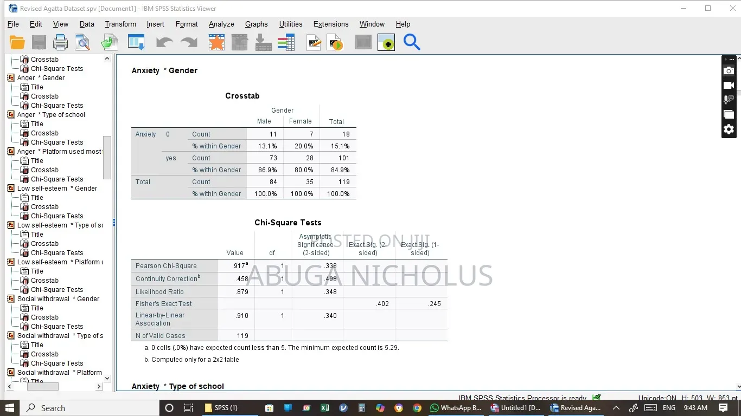
Task: Click the Fisher's Exact Test row label
Action: 163,304
